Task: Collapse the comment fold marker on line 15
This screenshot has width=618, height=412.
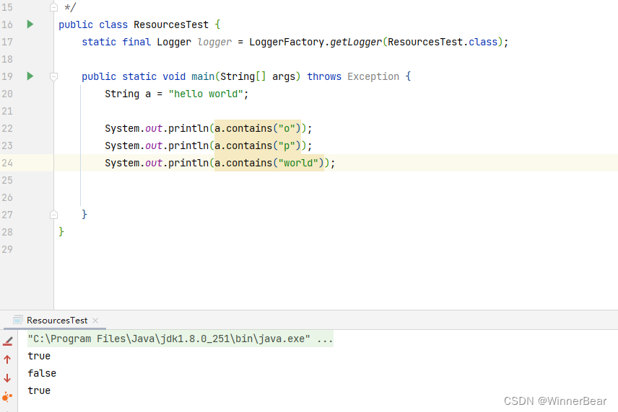Action: (54, 7)
